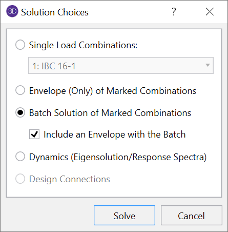Click the Envelope (Only) of Marked Combinations text
Viewport: 228px width, 232px height.
[113, 91]
